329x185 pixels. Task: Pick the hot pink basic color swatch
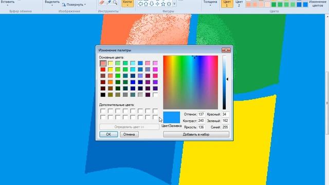click(x=155, y=76)
